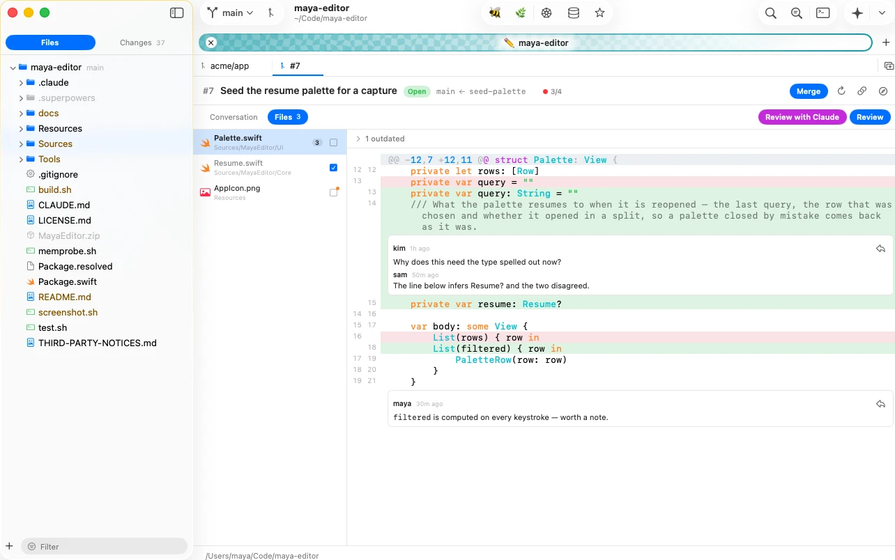Viewport: 895px width, 560px height.
Task: Expand the .claude folder
Action: [x=22, y=83]
